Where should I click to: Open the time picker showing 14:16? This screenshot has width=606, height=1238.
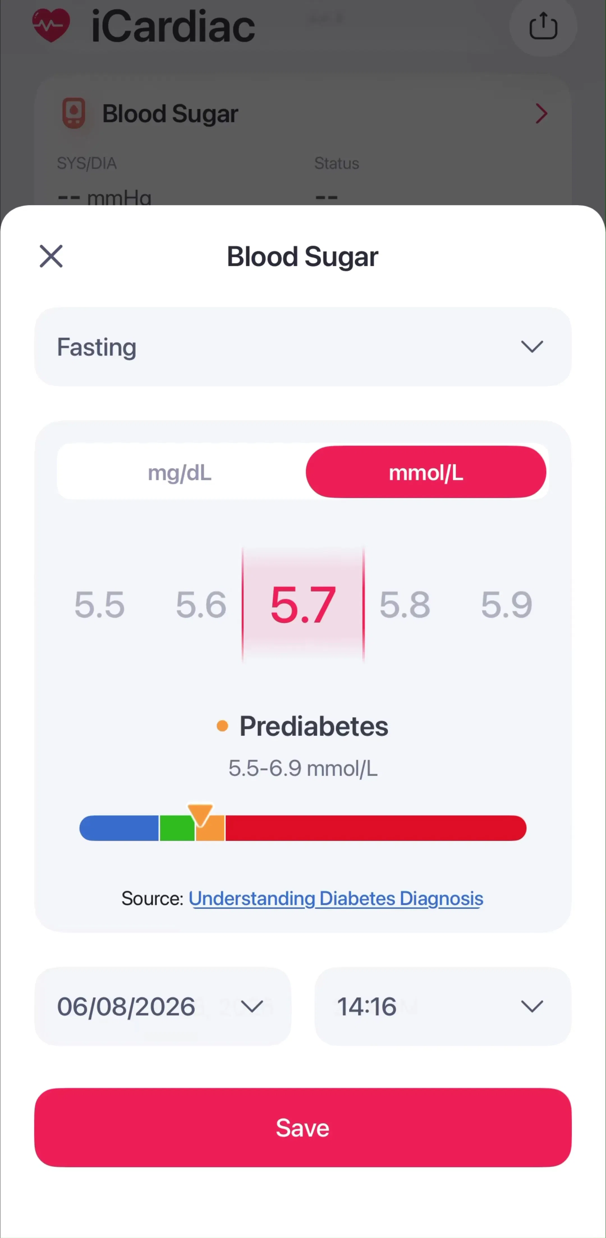point(443,1006)
